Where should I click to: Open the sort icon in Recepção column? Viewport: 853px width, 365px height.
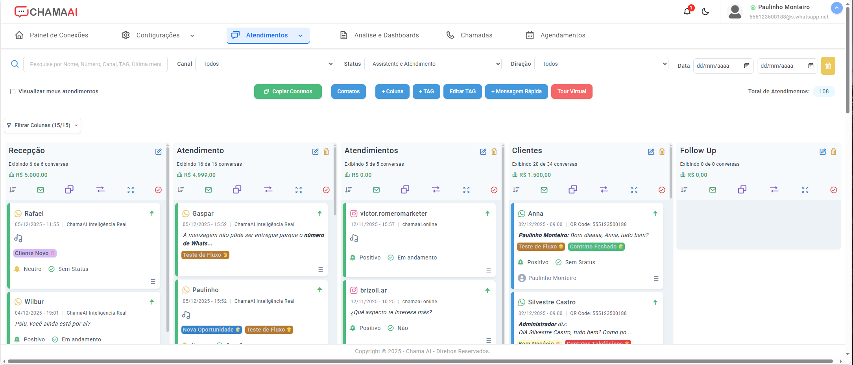(13, 189)
